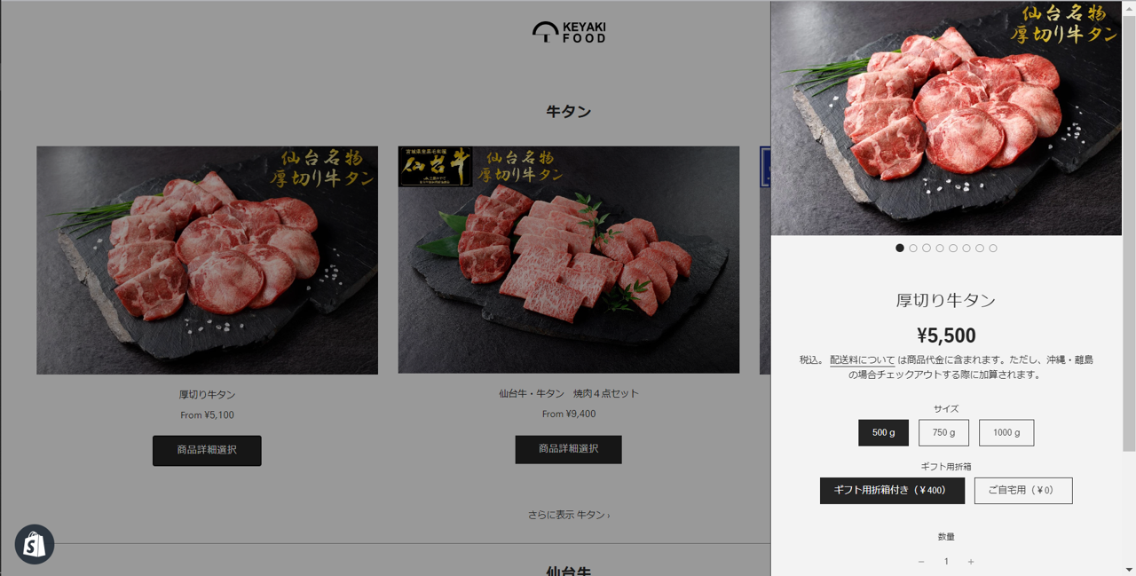
Task: Select the 500 g size option
Action: (x=884, y=433)
